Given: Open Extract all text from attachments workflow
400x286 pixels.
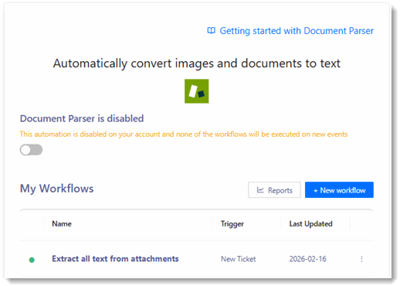Looking at the screenshot, I should click(x=115, y=259).
